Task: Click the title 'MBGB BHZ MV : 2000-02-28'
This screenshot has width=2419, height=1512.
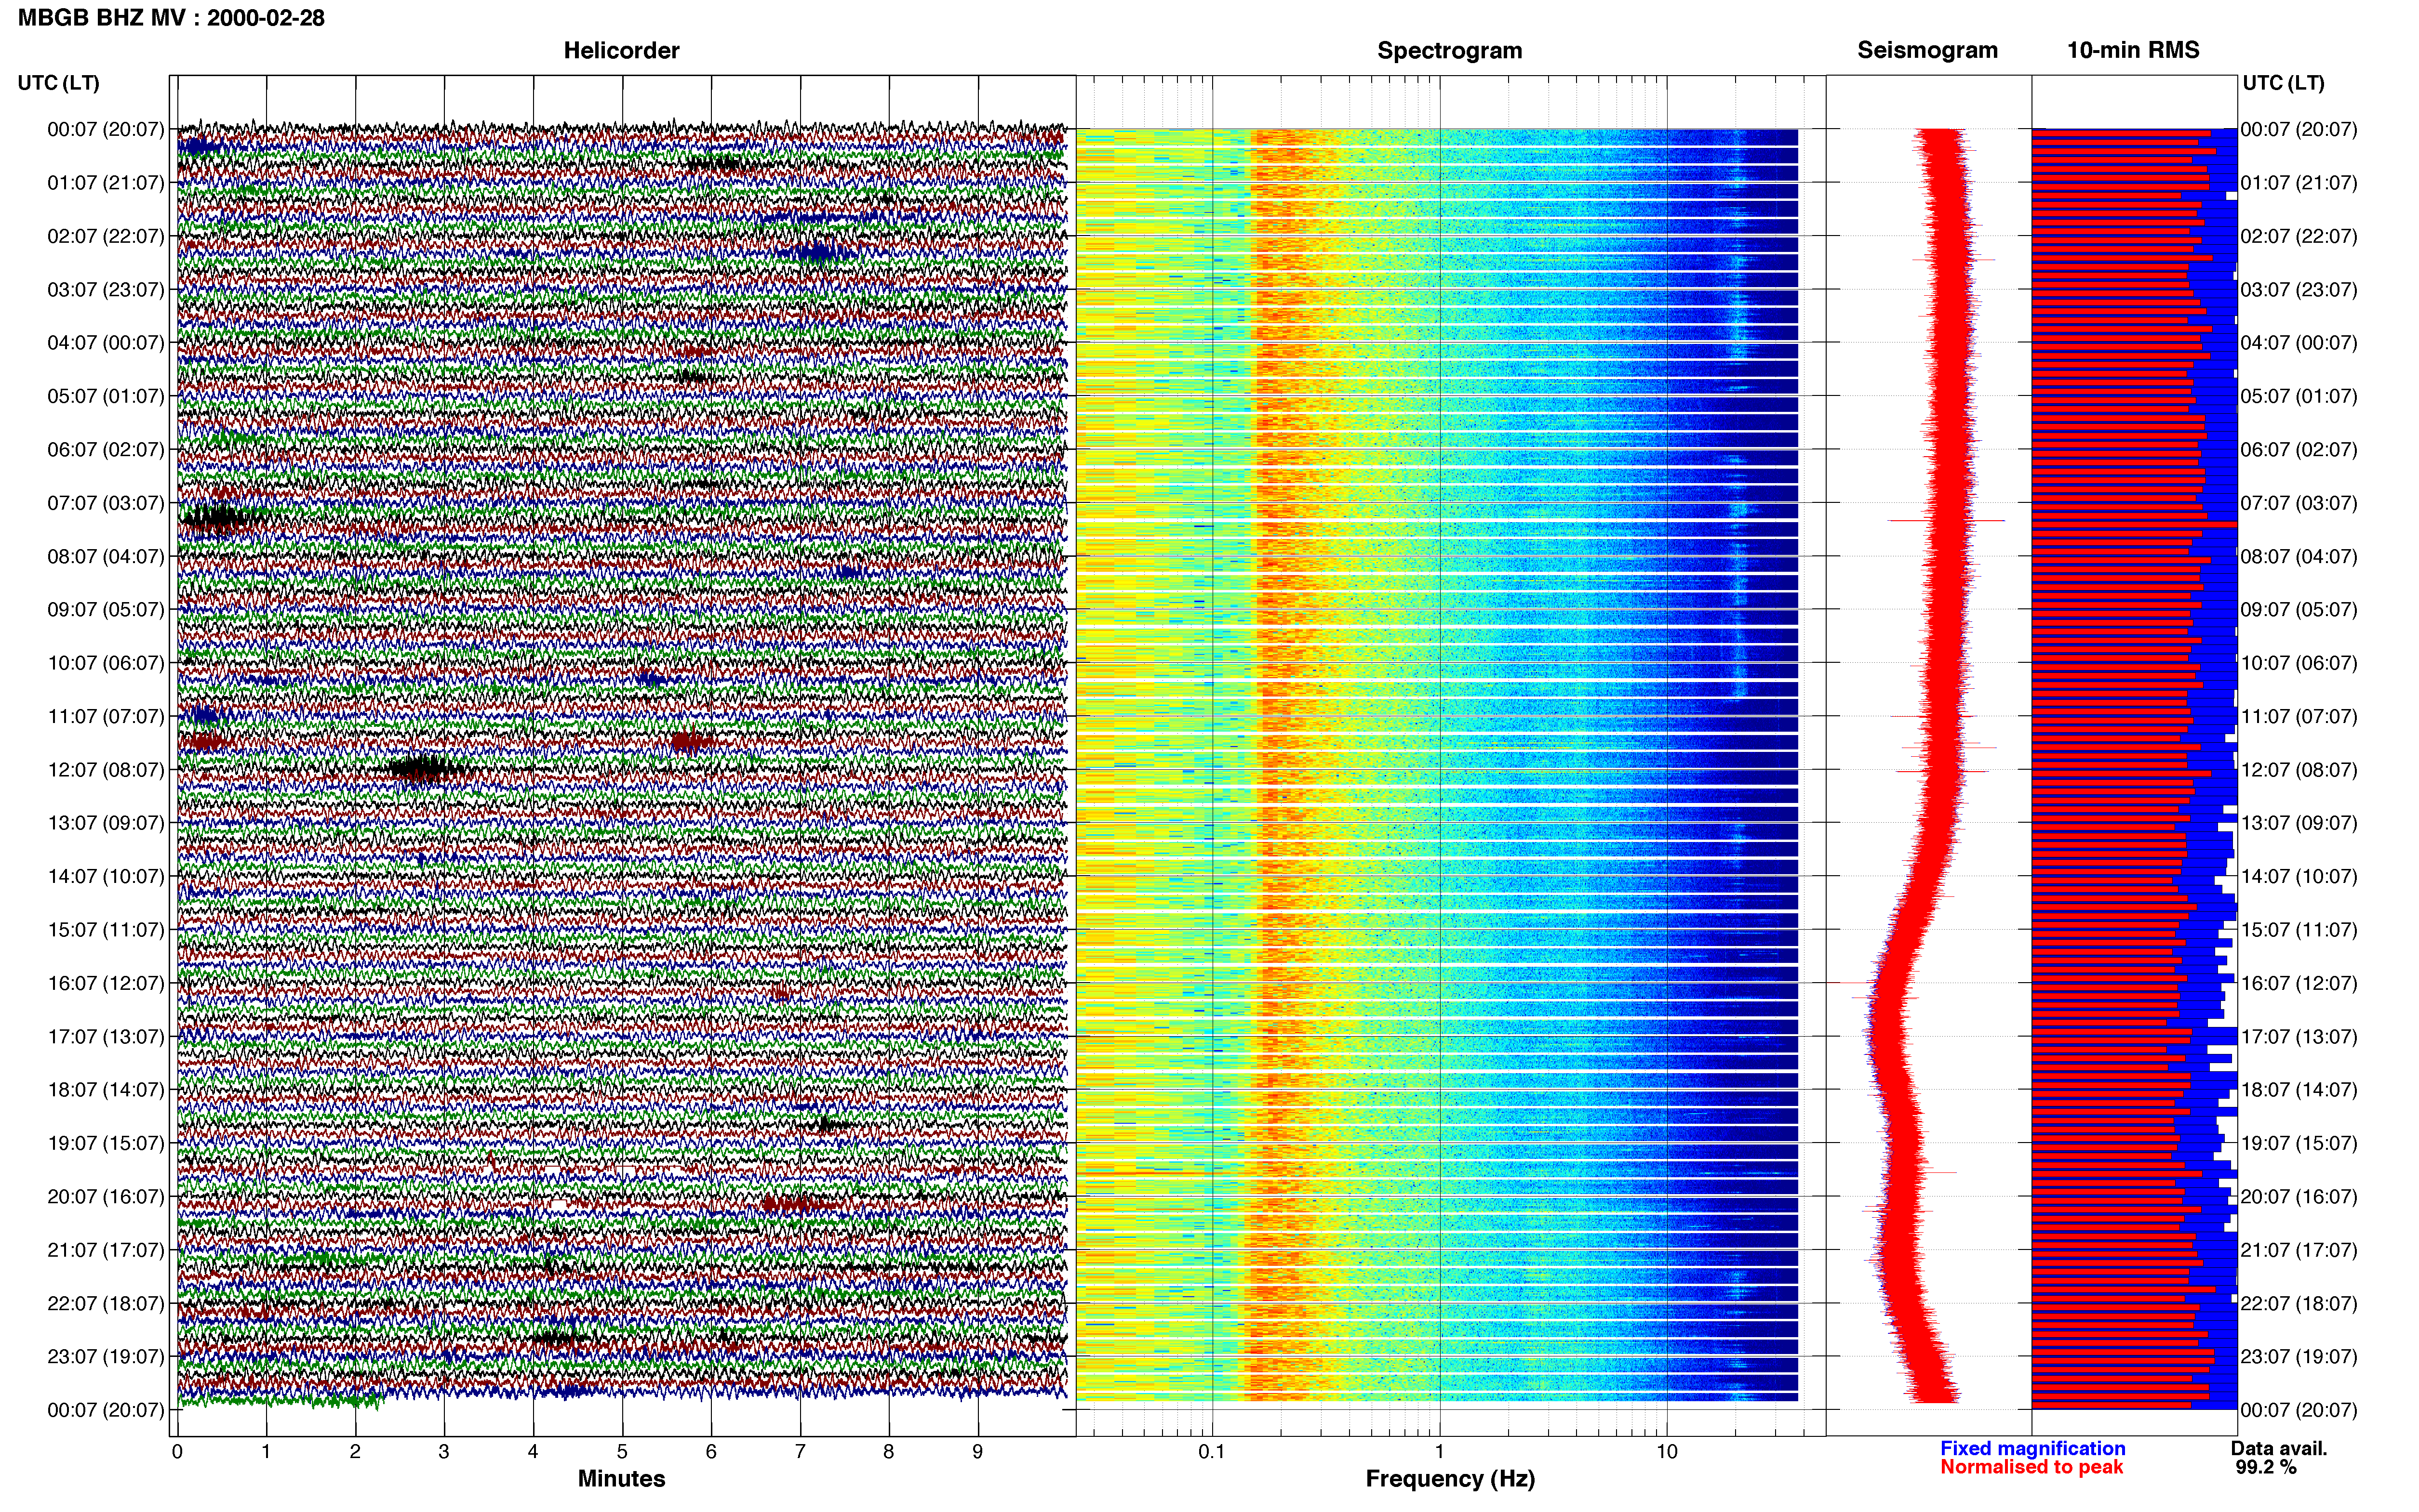Action: (171, 18)
